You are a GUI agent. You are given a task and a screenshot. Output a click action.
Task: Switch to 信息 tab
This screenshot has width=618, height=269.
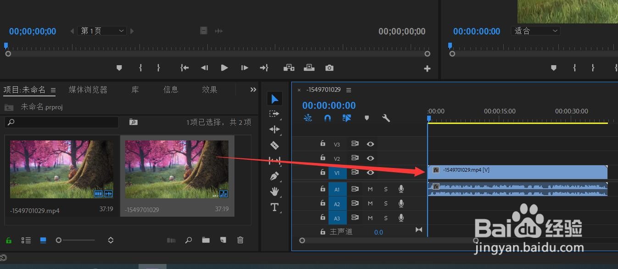[171, 90]
